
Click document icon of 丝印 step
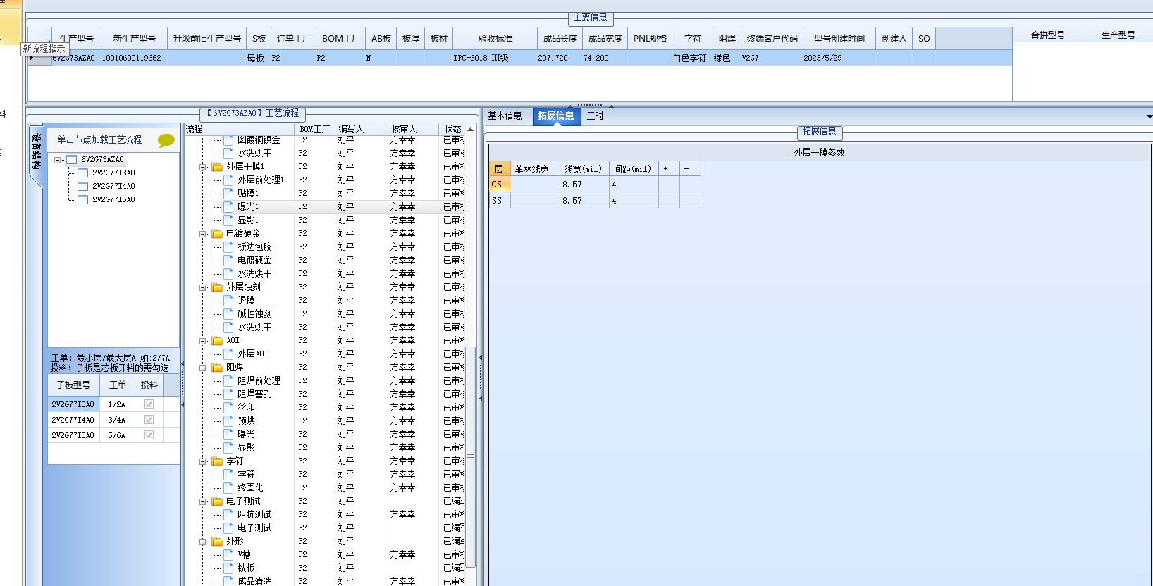click(228, 407)
